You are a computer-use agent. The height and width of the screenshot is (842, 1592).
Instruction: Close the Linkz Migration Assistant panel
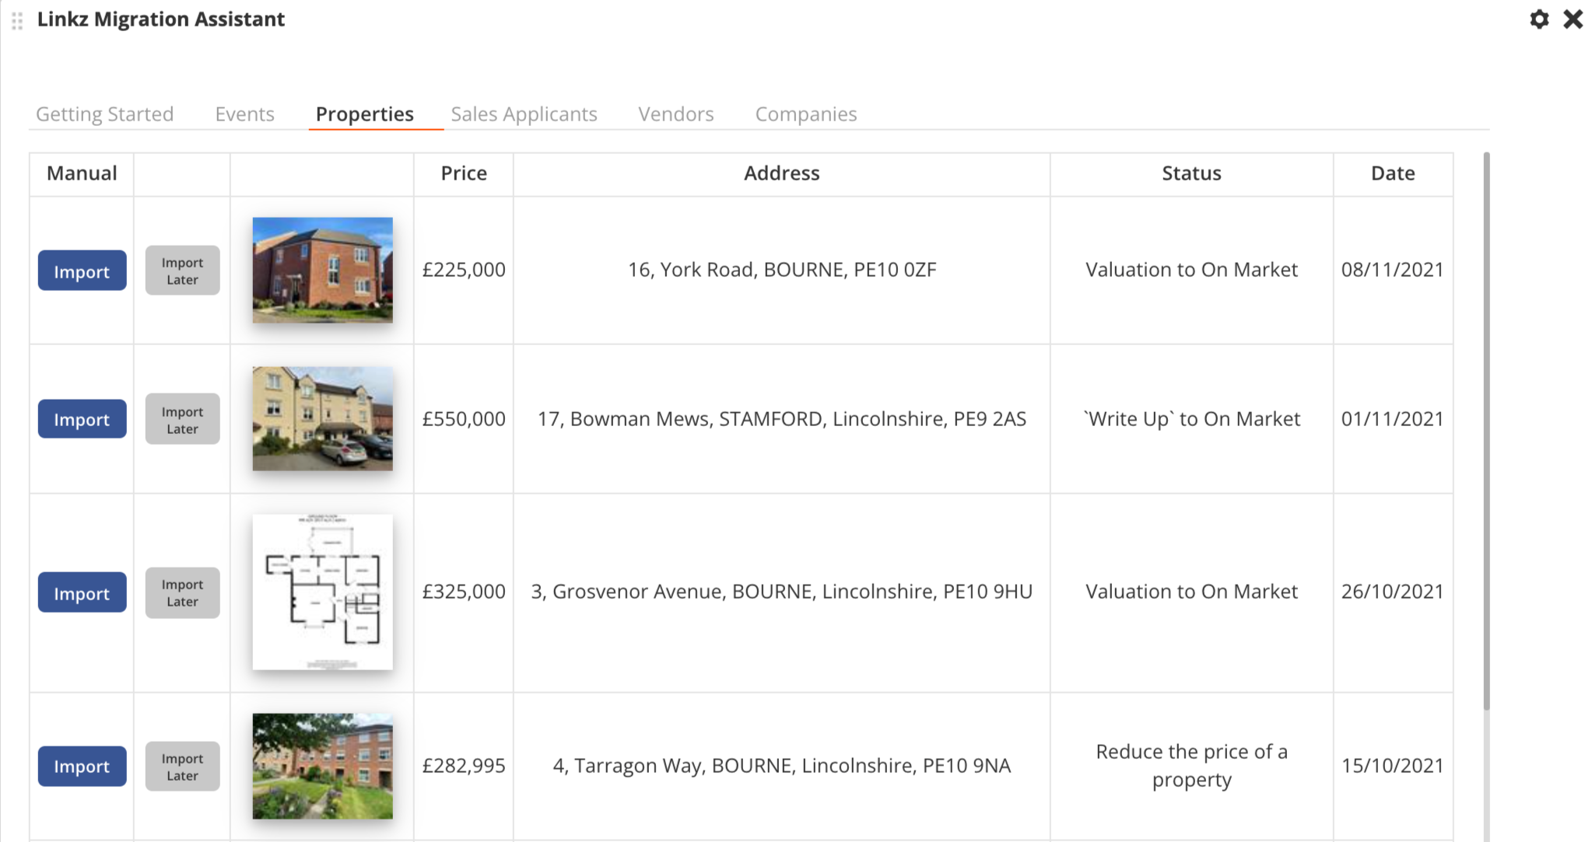click(x=1573, y=19)
